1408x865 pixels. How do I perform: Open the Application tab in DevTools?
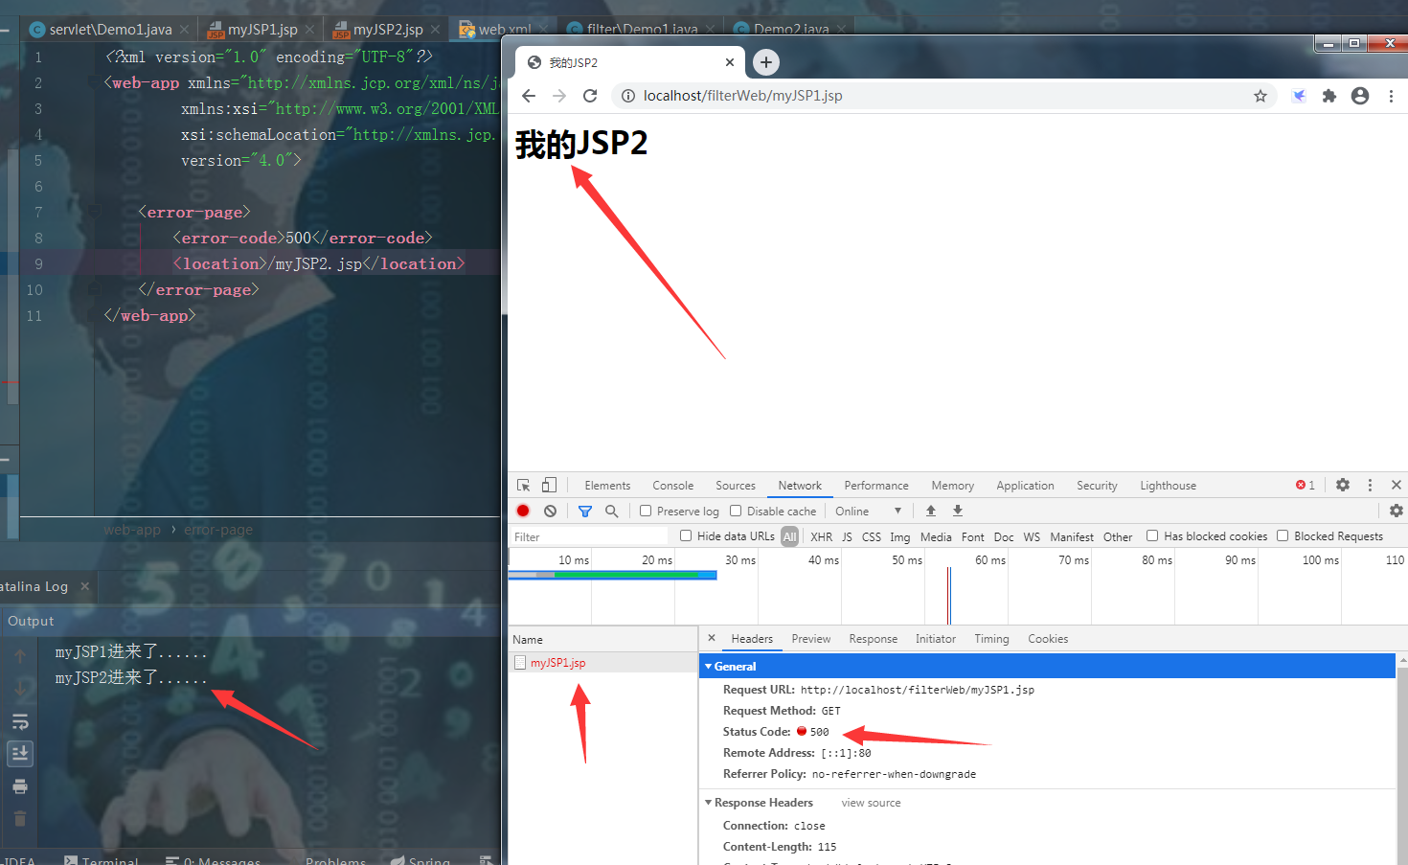tap(1025, 486)
